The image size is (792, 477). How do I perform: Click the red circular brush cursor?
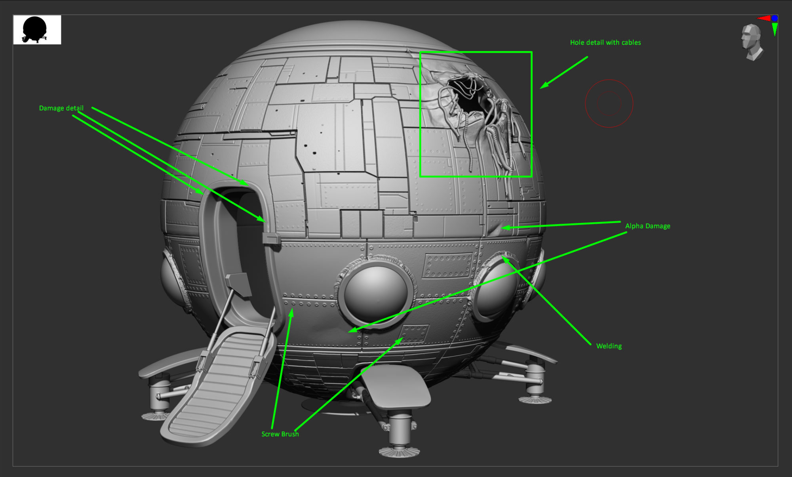[x=609, y=103]
